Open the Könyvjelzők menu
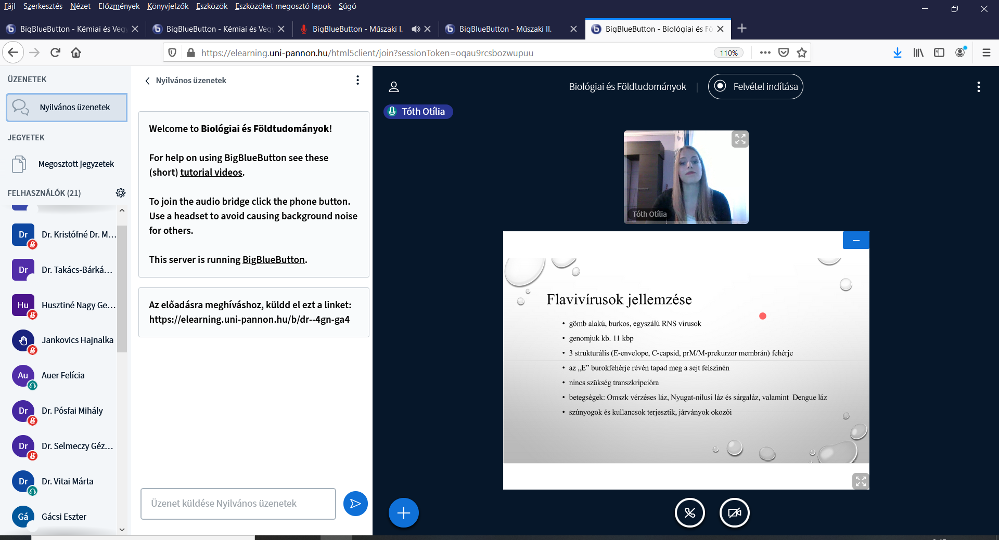 168,6
